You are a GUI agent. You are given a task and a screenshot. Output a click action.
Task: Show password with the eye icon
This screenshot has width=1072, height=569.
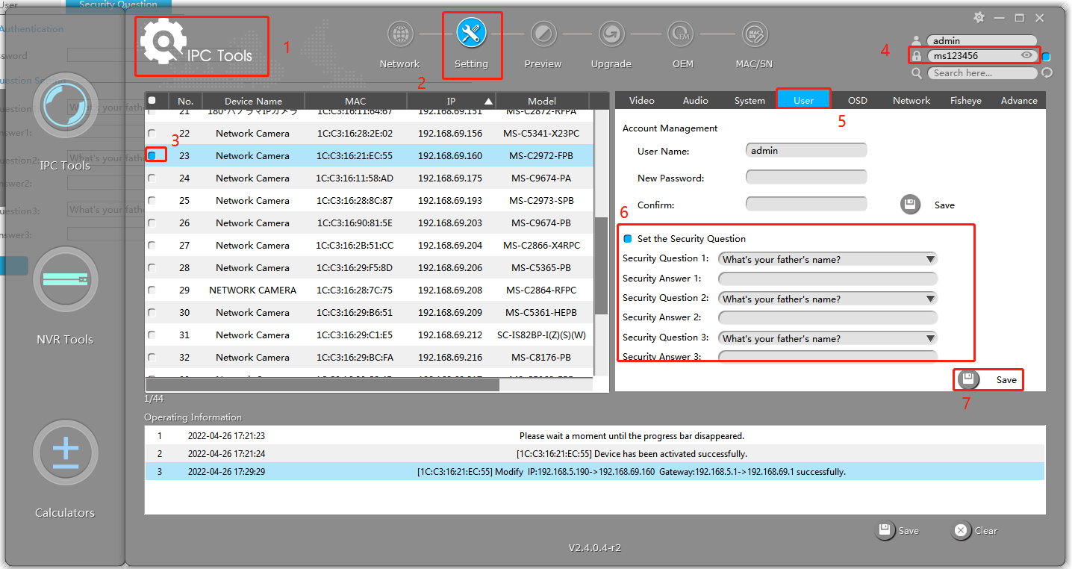click(1027, 55)
